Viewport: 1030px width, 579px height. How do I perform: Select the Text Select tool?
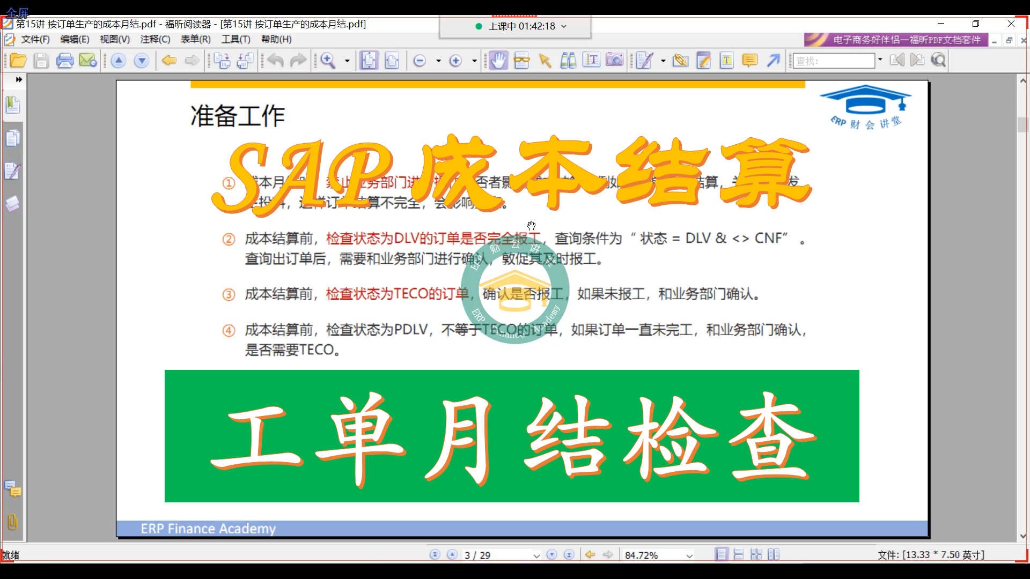tap(591, 61)
